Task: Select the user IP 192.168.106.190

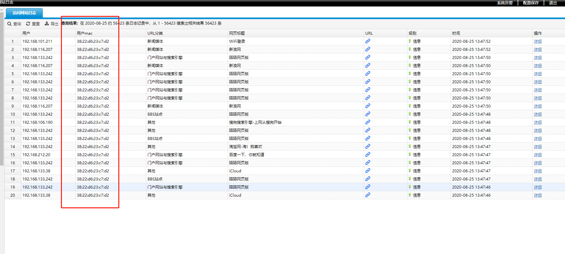Action: pos(37,122)
